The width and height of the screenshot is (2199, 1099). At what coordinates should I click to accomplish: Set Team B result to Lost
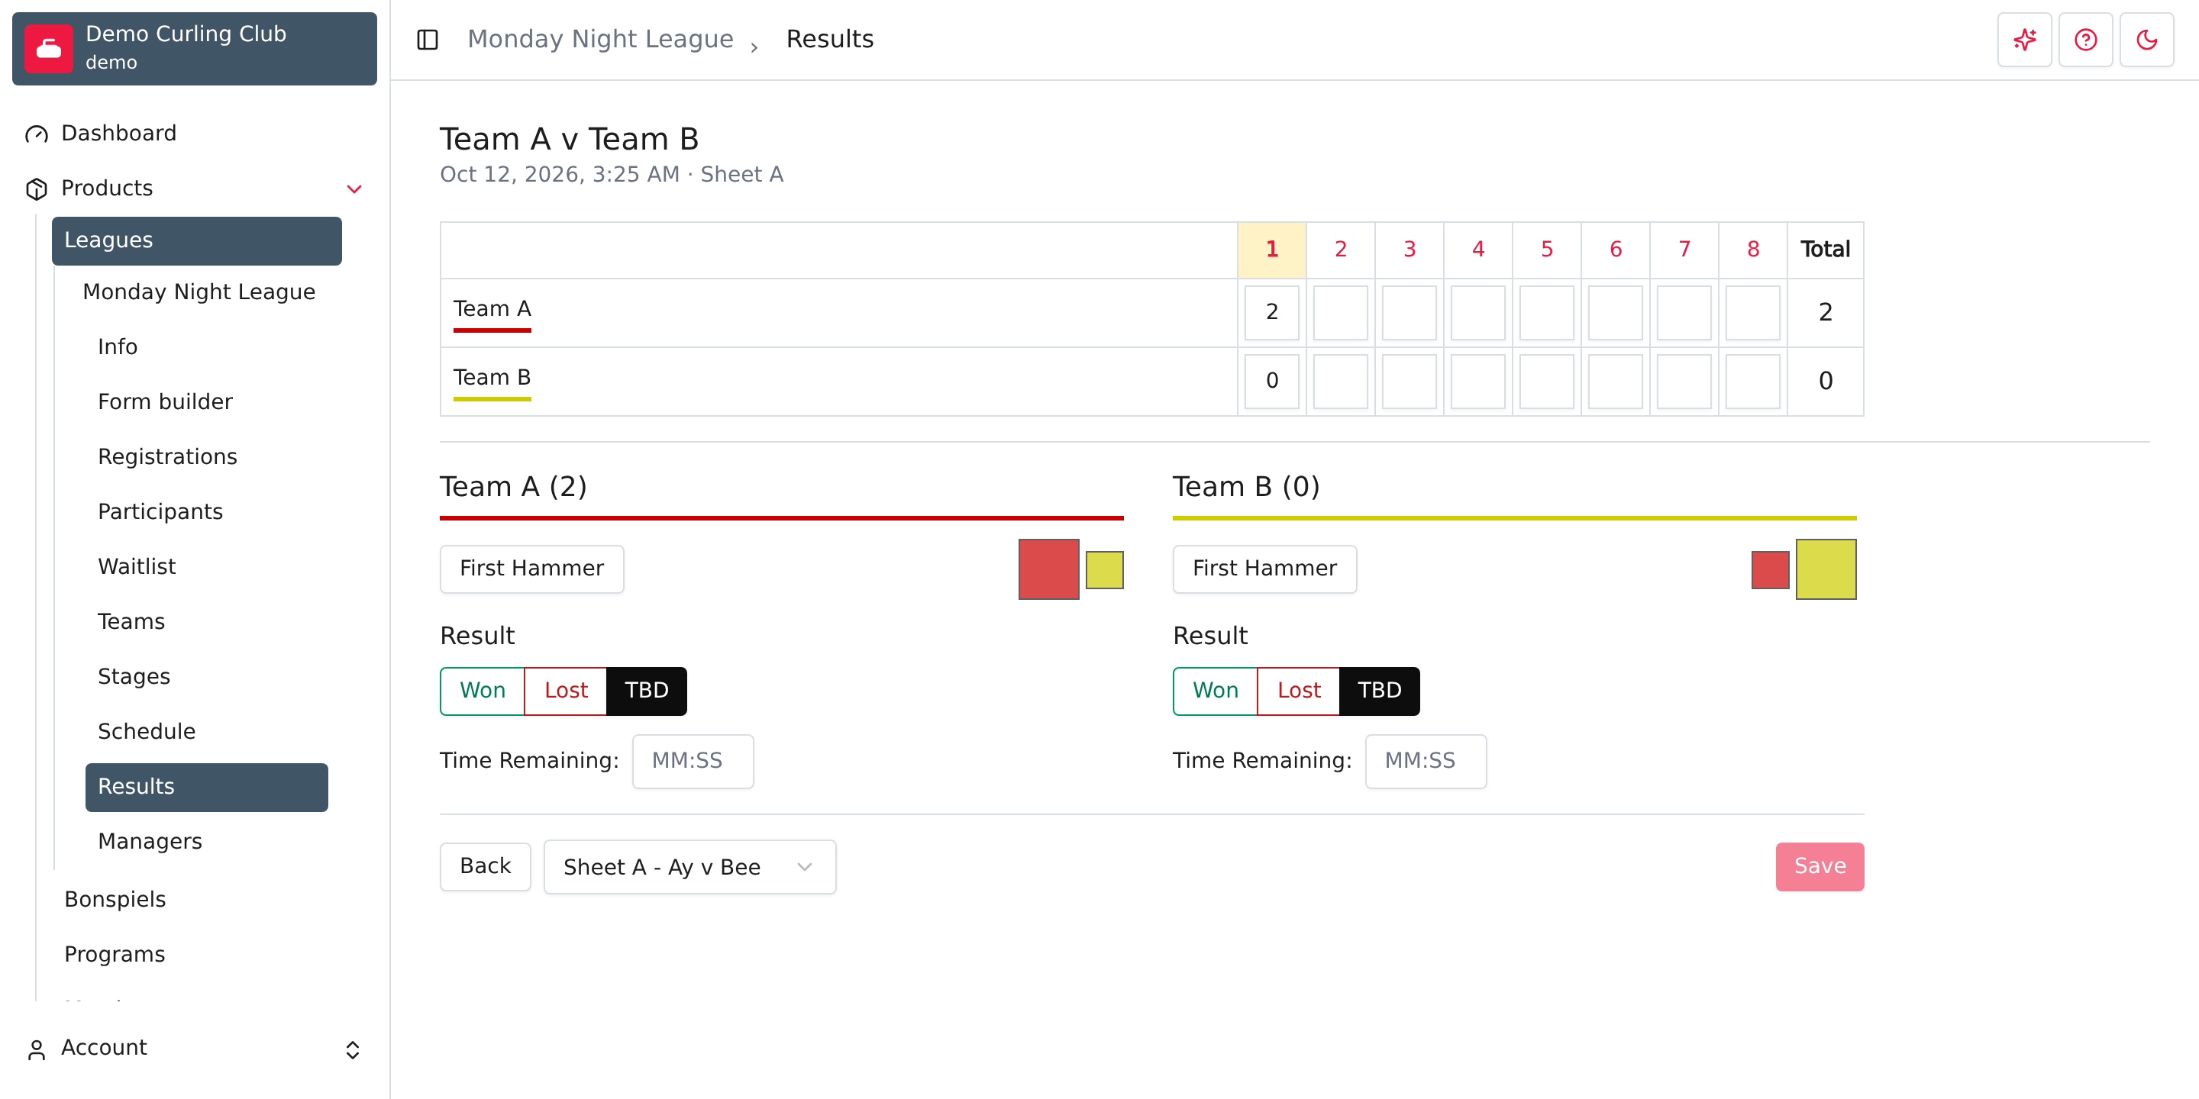tap(1298, 691)
